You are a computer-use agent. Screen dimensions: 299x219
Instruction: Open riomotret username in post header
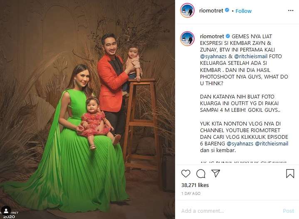[x=211, y=11]
